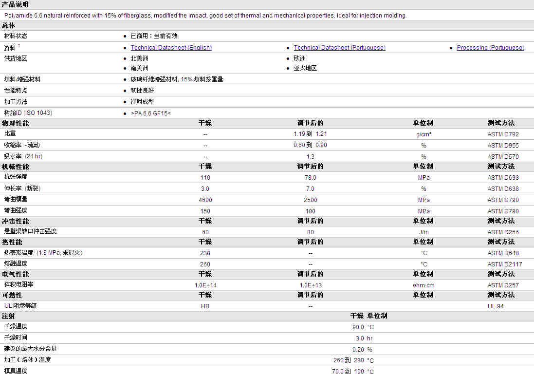
Task: Click the ASTM D256 test method cell
Action: (503, 232)
